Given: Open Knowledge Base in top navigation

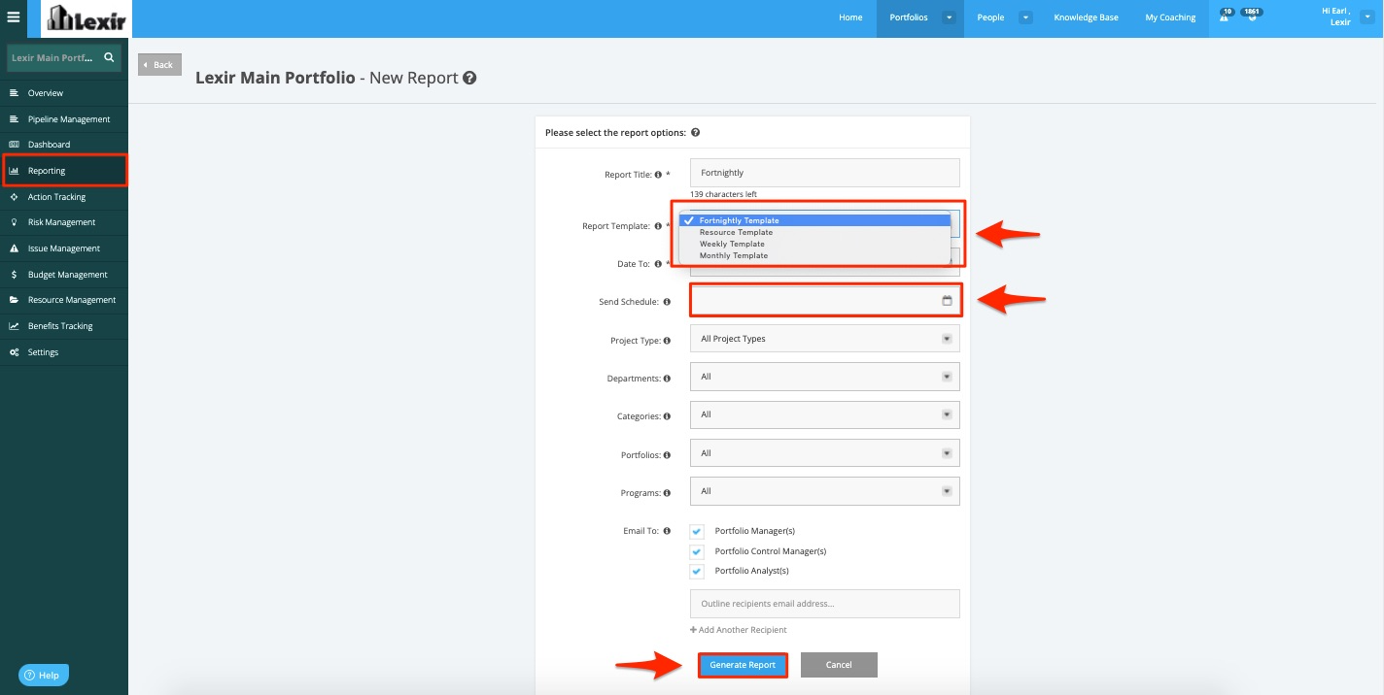Looking at the screenshot, I should click(x=1086, y=17).
